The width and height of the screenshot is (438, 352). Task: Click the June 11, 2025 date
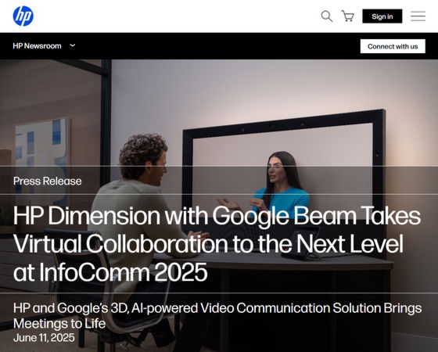44,337
